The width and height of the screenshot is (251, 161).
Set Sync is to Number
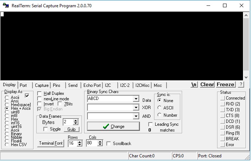click(159, 115)
